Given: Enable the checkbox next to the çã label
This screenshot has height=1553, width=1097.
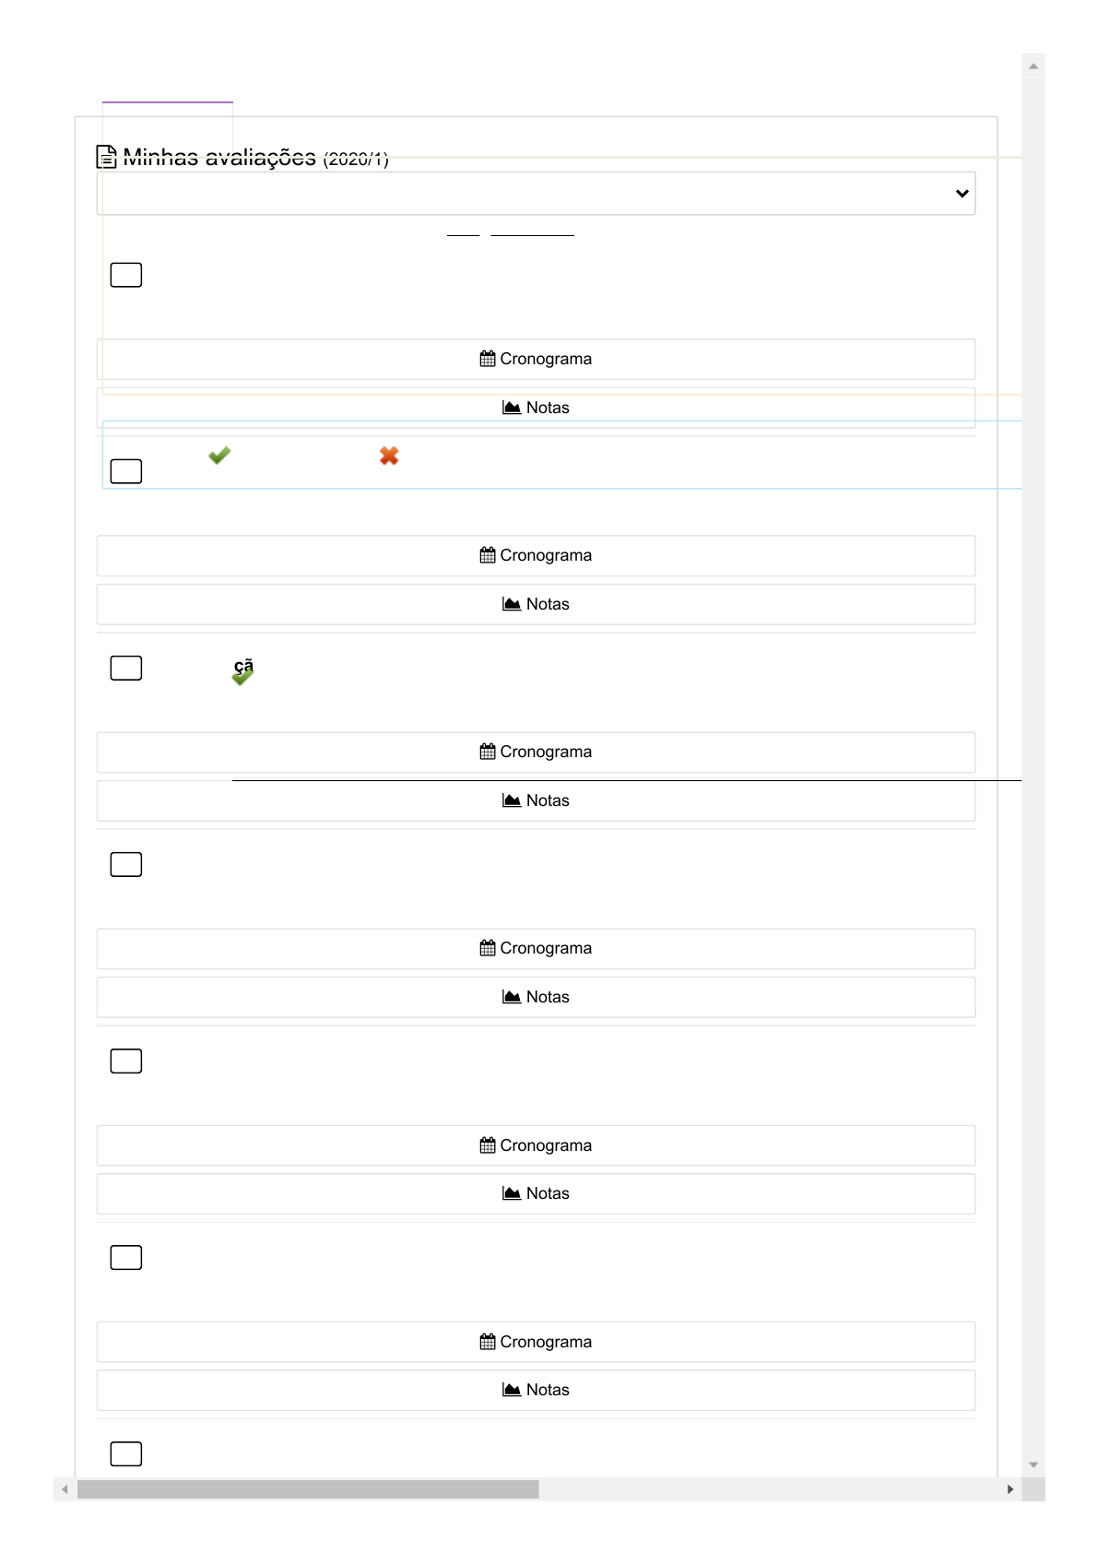Looking at the screenshot, I should point(126,668).
